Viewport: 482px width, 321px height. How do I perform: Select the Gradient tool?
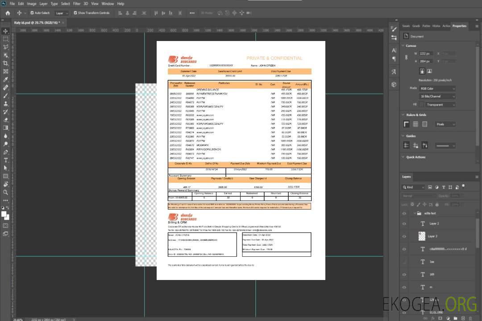(x=5, y=128)
